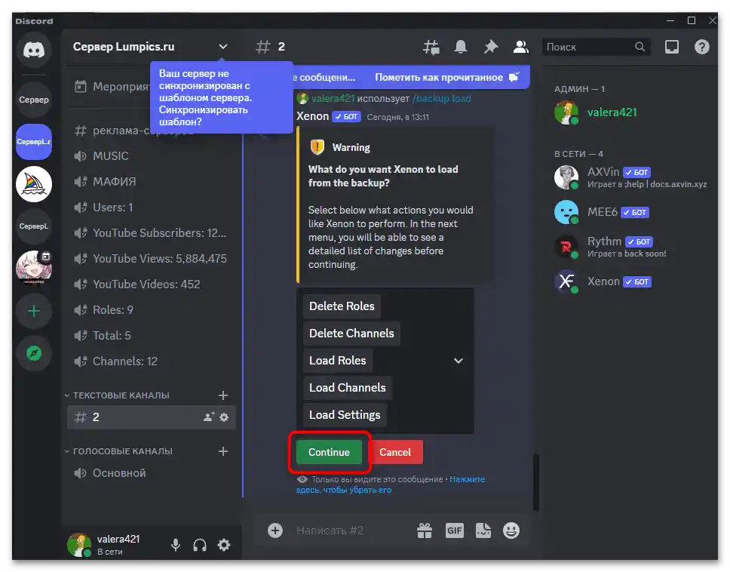Open the first Сервер server icon

(x=34, y=100)
